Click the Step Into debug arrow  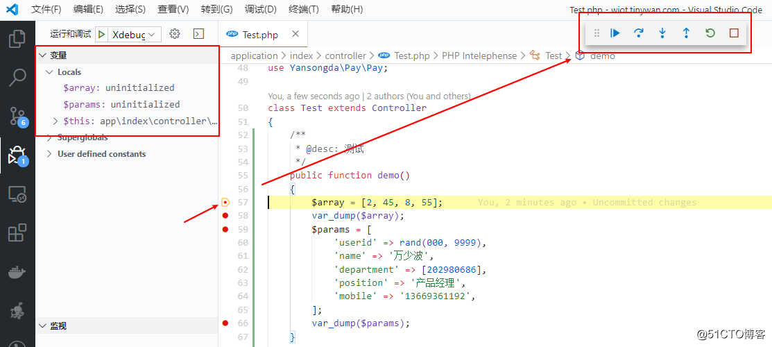click(x=662, y=33)
